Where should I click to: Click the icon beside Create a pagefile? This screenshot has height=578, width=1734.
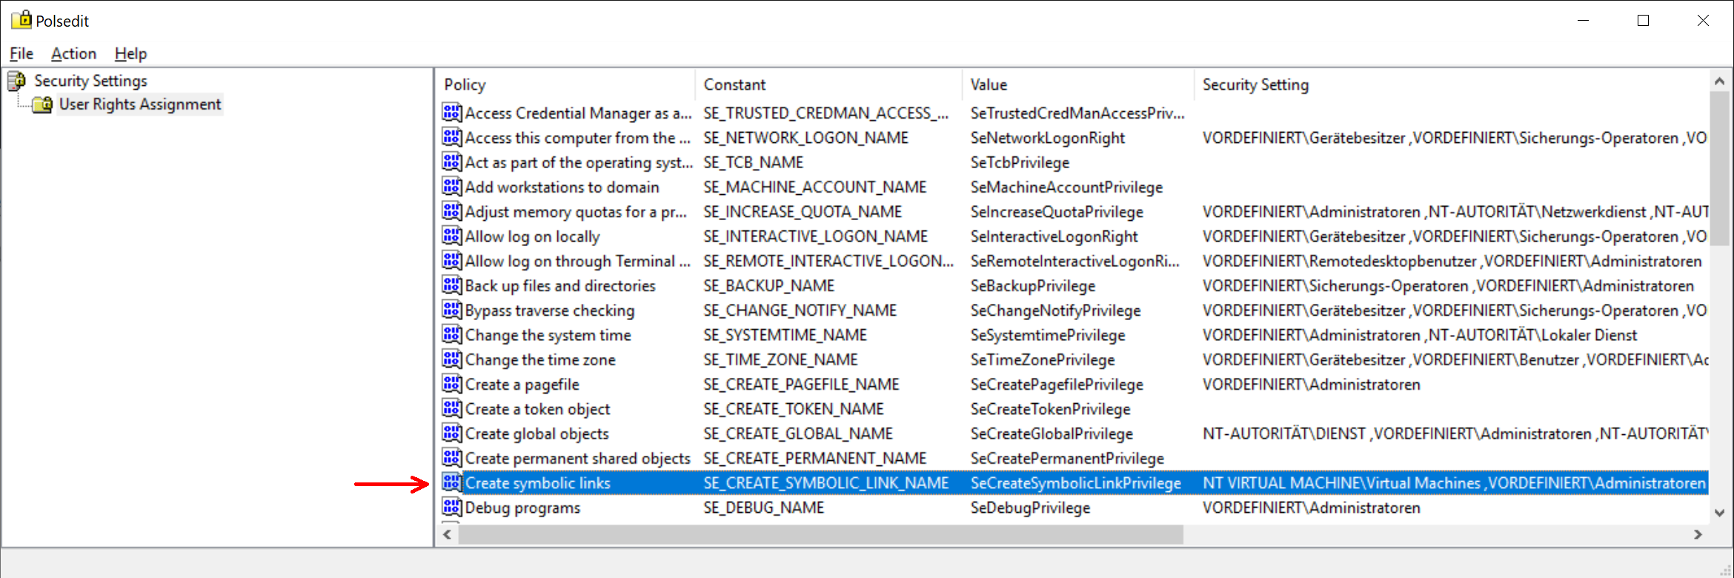coord(452,384)
